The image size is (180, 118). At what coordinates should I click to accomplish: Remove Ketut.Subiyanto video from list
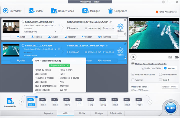tap(125, 20)
